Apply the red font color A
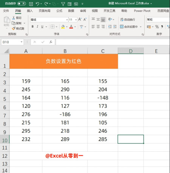The height and width of the screenshot is (173, 170). point(71,27)
